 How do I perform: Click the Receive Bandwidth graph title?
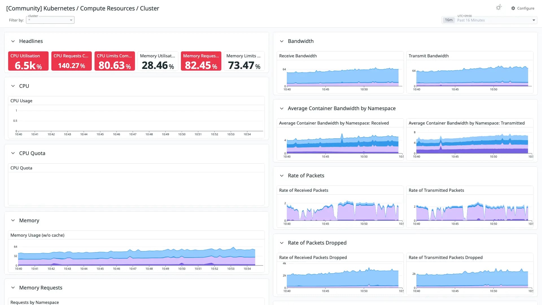298,56
